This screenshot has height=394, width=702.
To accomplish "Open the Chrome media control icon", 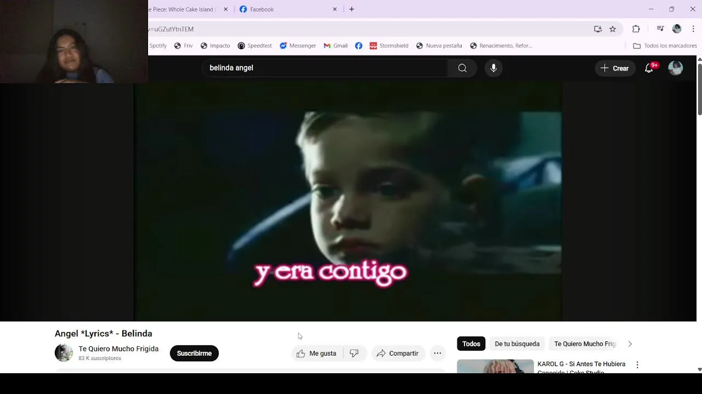I will tap(660, 29).
